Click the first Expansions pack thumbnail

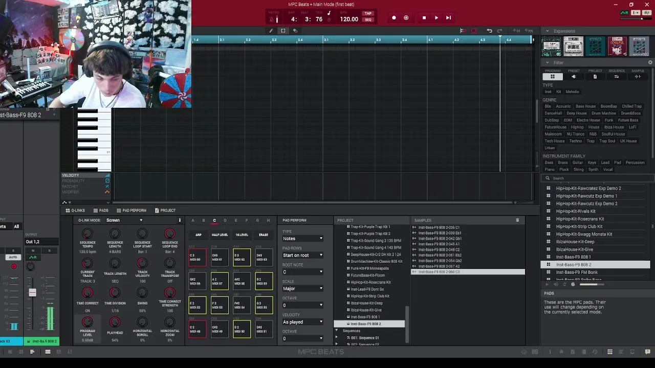(552, 46)
